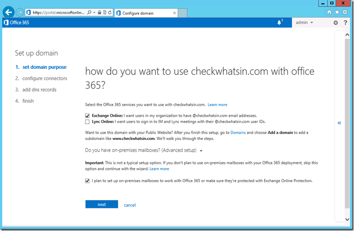Viewport: 354px width, 231px height.
Task: Select step 2 configure connectors
Action: [41, 78]
